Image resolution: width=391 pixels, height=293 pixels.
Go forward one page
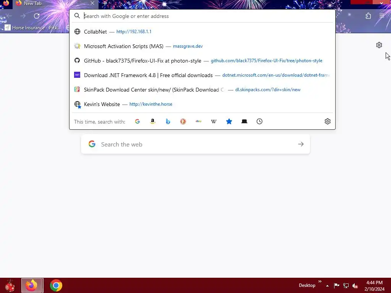coord(23,16)
